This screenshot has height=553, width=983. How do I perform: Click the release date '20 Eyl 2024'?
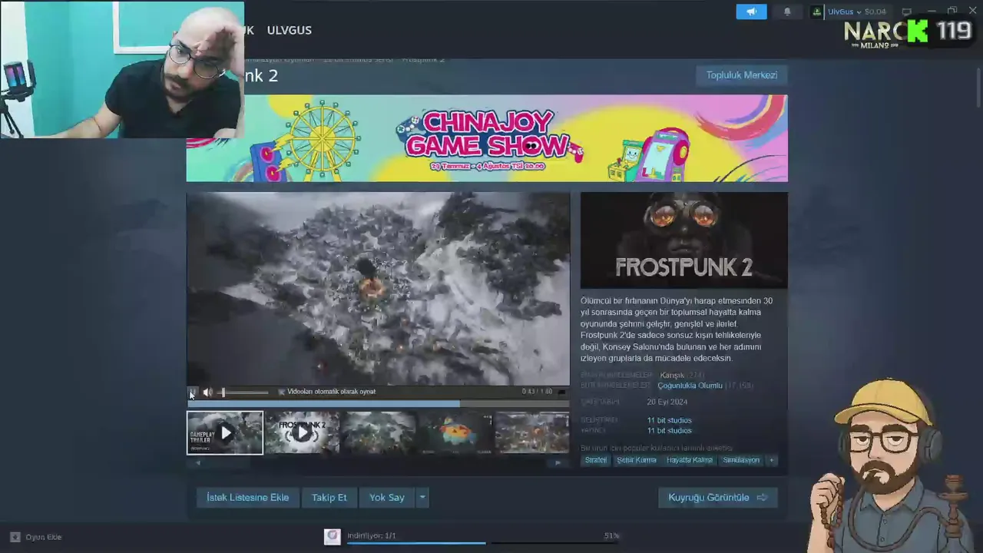click(x=667, y=402)
